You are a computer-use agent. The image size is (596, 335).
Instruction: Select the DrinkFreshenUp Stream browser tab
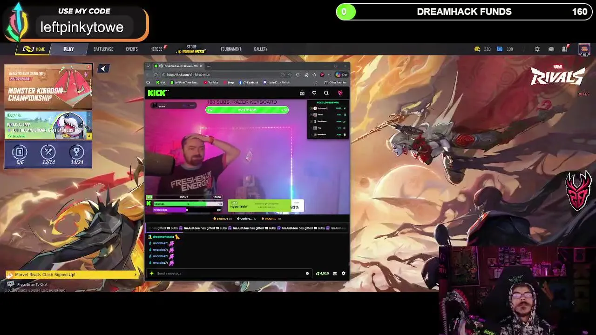click(179, 66)
